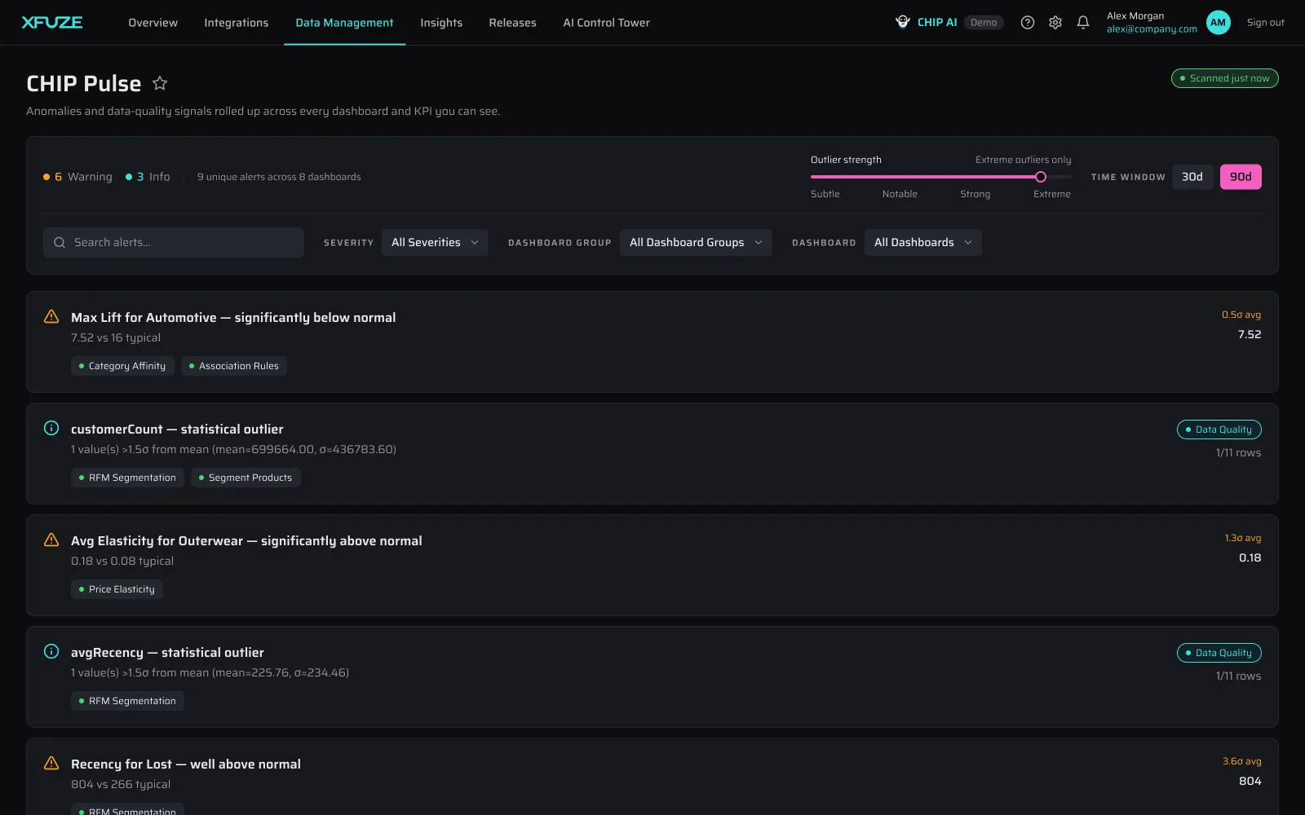Open the All Dashboard Groups dropdown
Screen dimensions: 1305x815
coord(696,242)
